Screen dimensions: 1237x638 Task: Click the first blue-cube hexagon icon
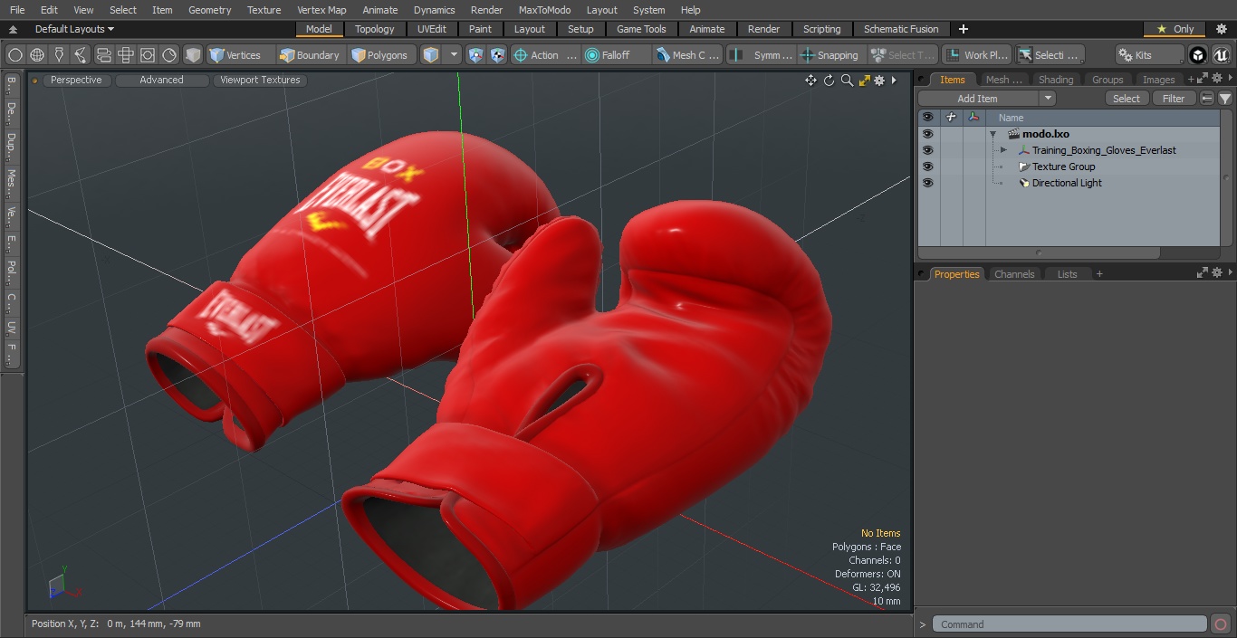[476, 55]
